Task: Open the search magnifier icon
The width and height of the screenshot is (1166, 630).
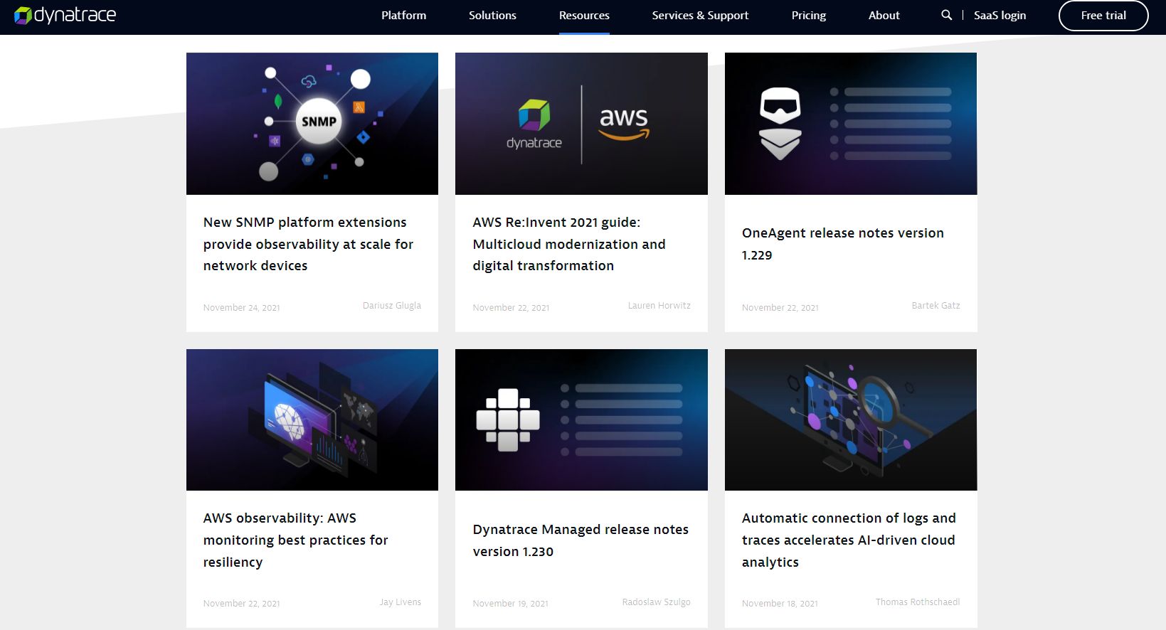Action: (946, 15)
